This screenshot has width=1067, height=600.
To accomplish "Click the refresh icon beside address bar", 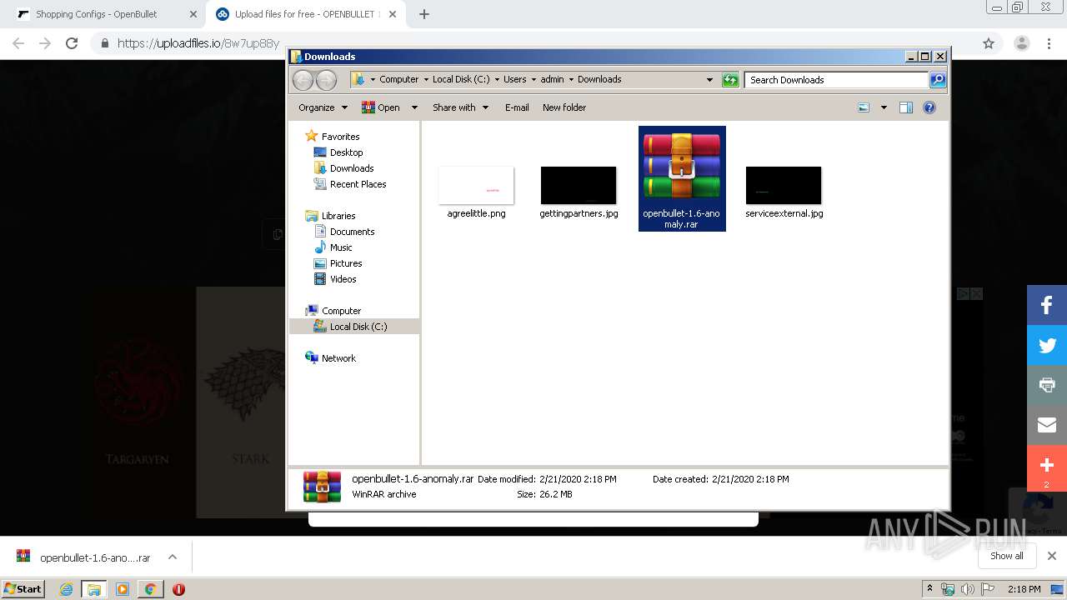I will (730, 80).
